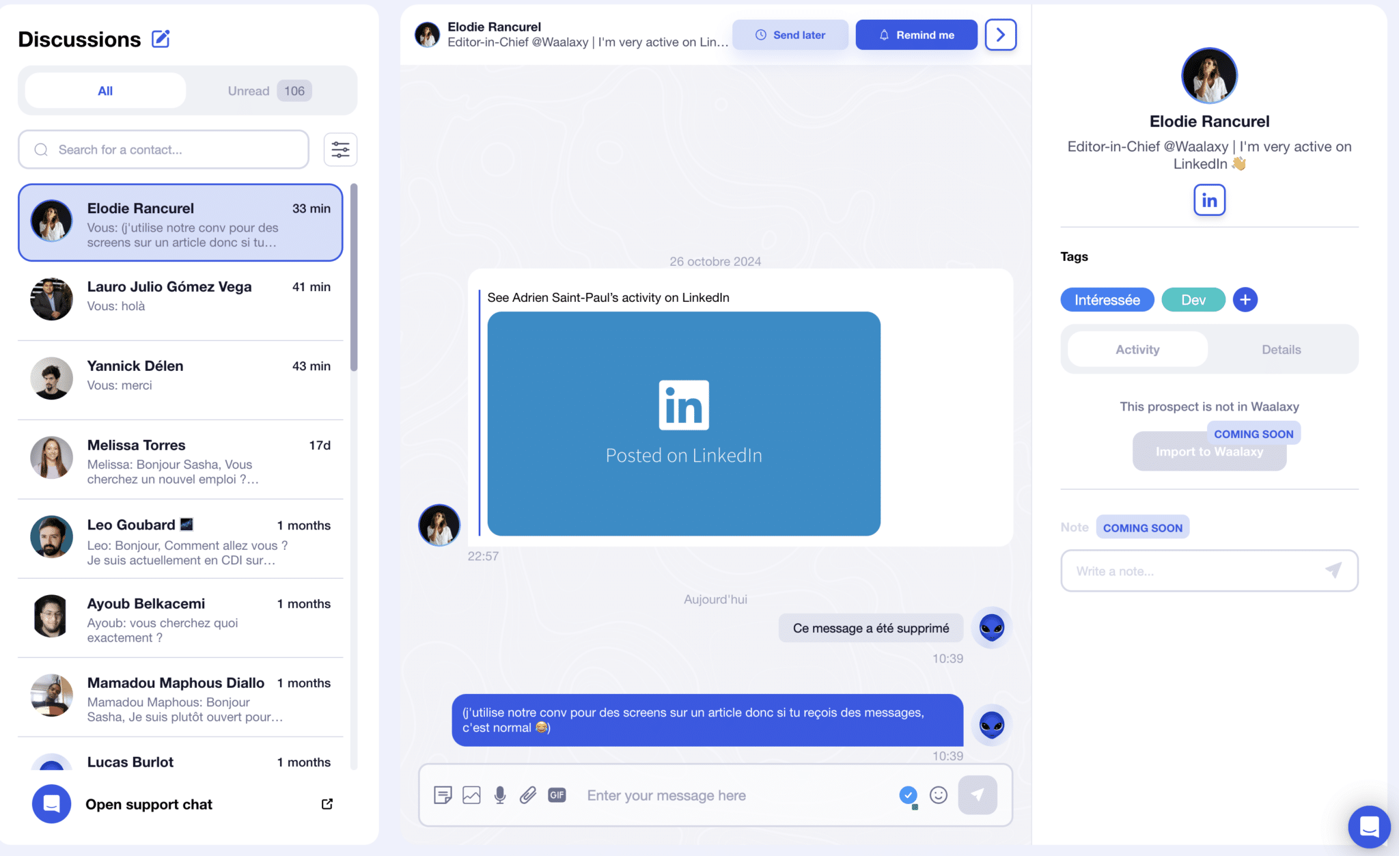This screenshot has width=1399, height=856.
Task: Select the Activity tab
Action: [1137, 349]
